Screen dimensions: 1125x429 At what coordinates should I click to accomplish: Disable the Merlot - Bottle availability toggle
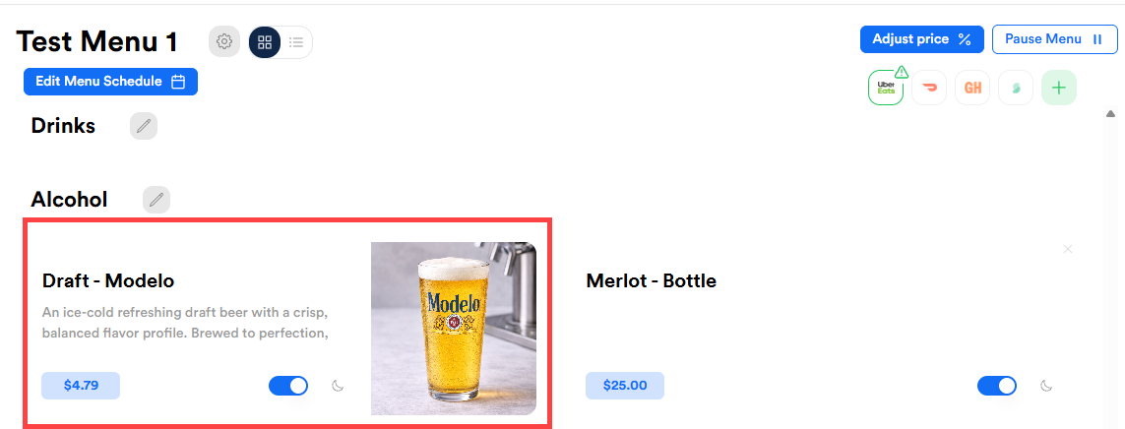pos(997,386)
